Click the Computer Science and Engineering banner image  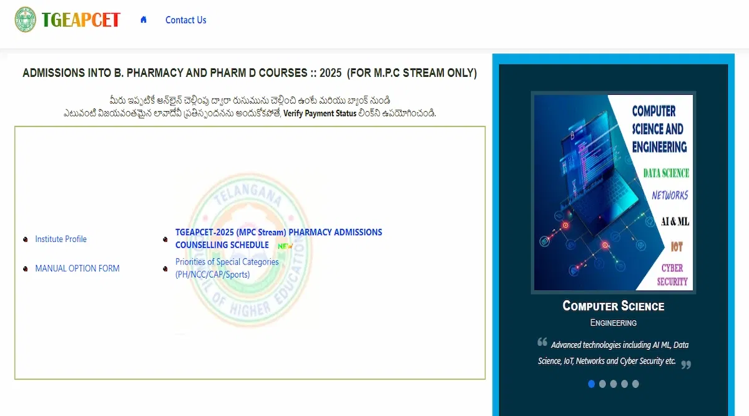coord(613,192)
